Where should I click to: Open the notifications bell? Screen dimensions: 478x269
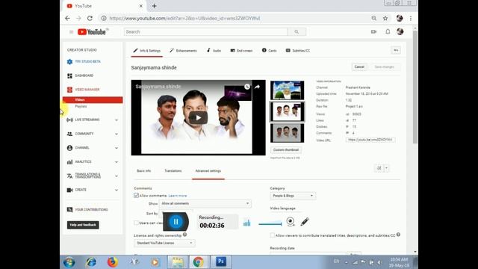pos(388,31)
